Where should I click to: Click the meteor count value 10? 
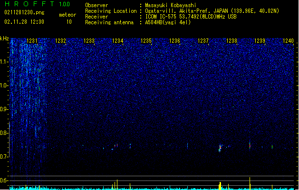69,22
